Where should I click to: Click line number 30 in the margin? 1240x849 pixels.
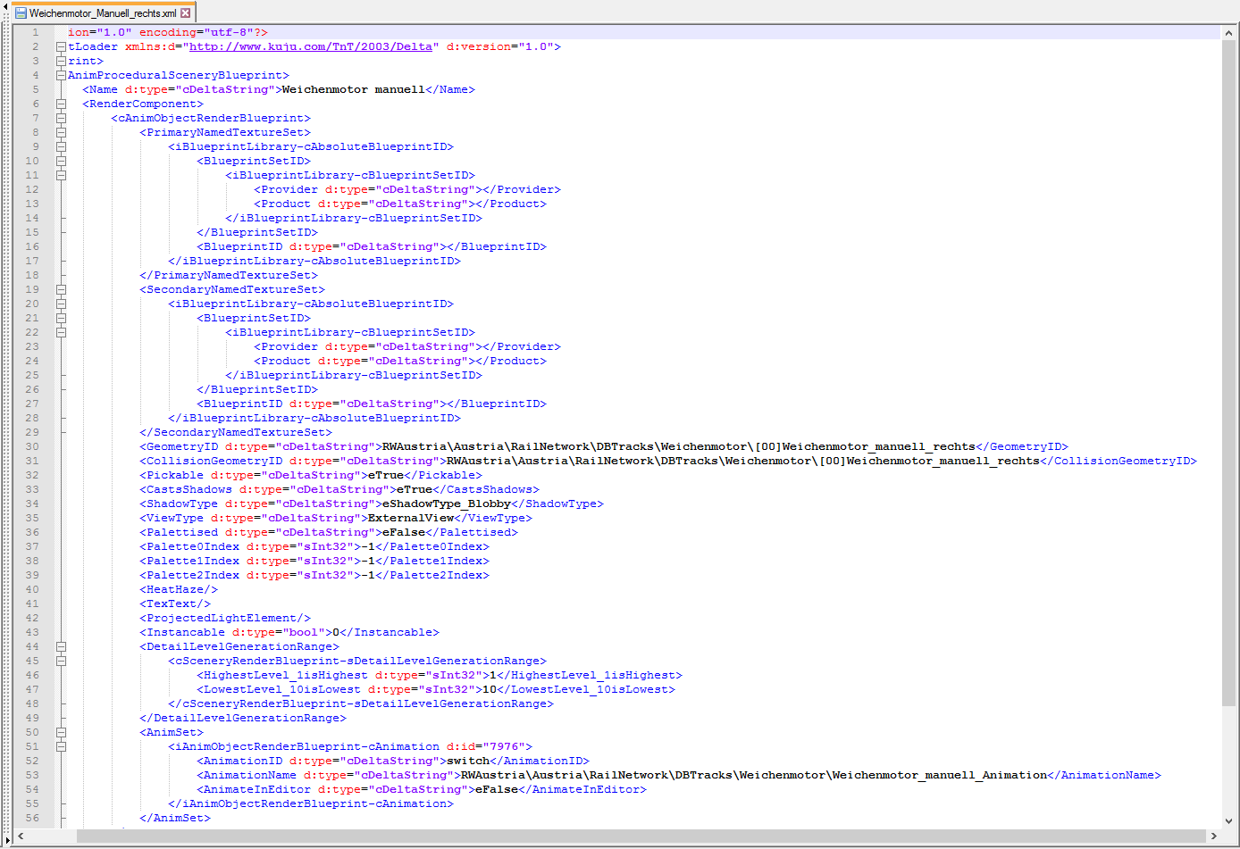coord(32,446)
